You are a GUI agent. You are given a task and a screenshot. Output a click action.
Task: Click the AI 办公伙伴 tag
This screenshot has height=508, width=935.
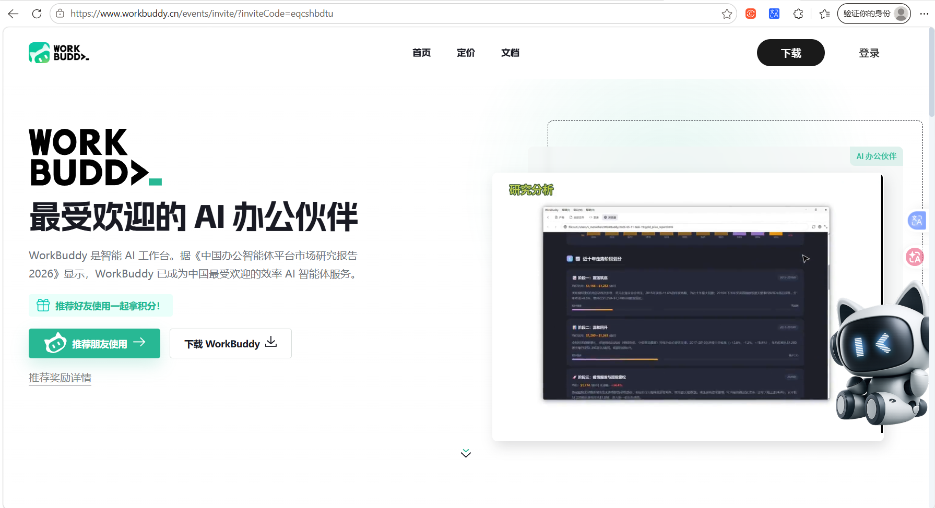(x=876, y=156)
